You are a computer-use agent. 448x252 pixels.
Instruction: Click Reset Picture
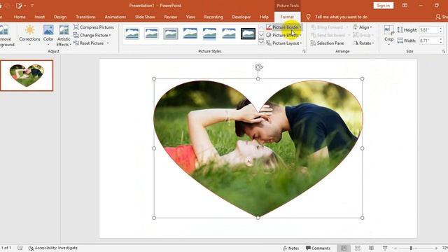point(92,43)
